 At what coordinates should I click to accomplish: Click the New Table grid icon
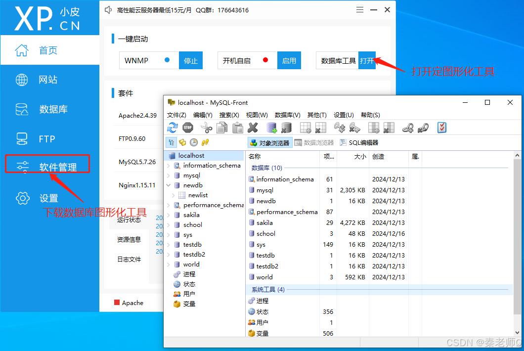tap(306, 128)
